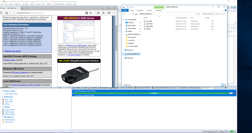Click the Edge address bar URL
252x133 pixels.
(30, 13)
